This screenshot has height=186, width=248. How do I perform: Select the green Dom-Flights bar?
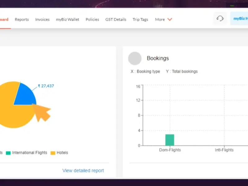click(170, 140)
